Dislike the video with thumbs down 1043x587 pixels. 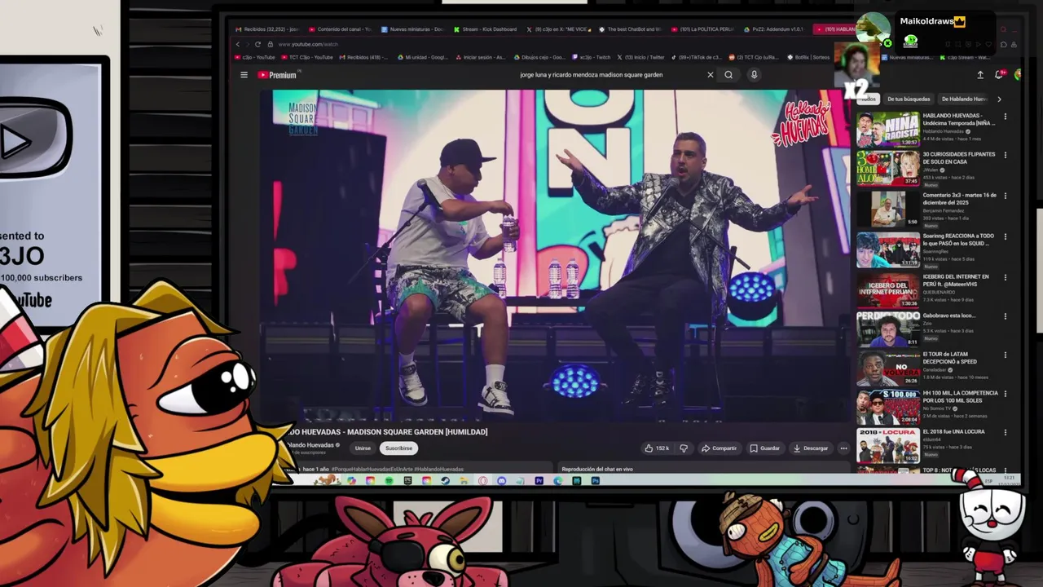pos(684,448)
